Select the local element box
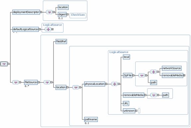This screenshot has height=128, width=191. [x=127, y=57]
